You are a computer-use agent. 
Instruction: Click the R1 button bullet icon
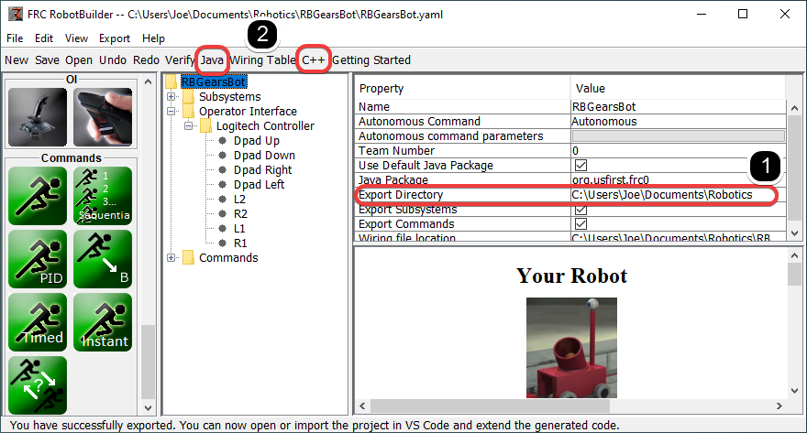pyautogui.click(x=222, y=243)
